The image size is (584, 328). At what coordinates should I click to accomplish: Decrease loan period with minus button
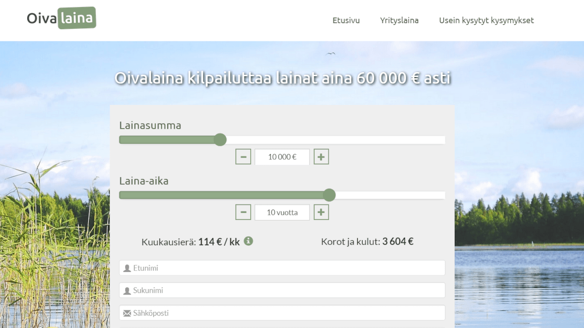pos(243,212)
